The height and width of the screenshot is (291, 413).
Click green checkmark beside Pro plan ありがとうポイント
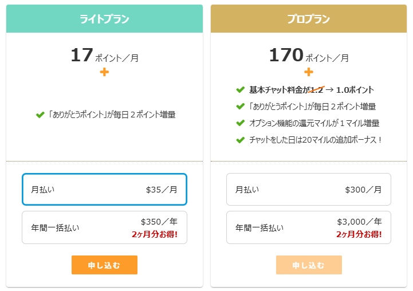(x=240, y=106)
